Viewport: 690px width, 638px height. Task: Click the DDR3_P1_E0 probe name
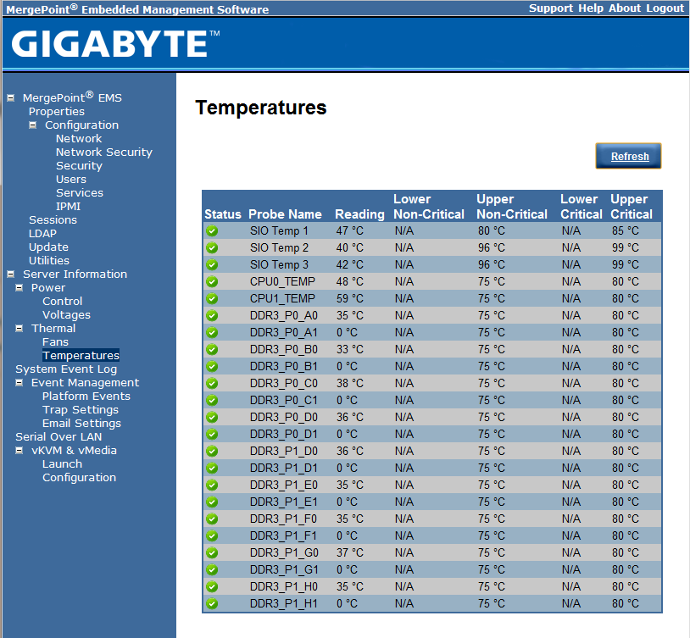(284, 485)
